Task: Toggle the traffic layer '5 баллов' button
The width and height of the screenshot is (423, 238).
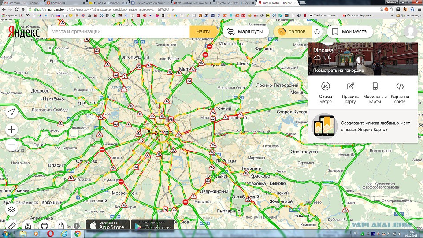Action: [x=293, y=32]
